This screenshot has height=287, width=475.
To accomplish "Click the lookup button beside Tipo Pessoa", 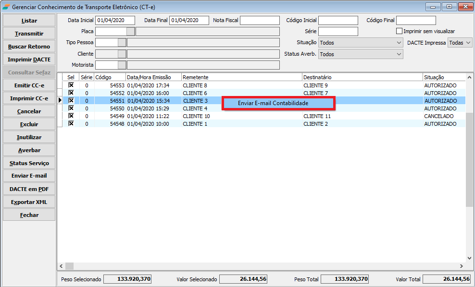I will tap(122, 42).
